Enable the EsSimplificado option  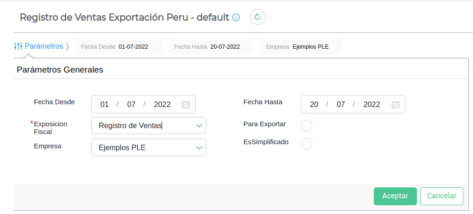click(306, 143)
